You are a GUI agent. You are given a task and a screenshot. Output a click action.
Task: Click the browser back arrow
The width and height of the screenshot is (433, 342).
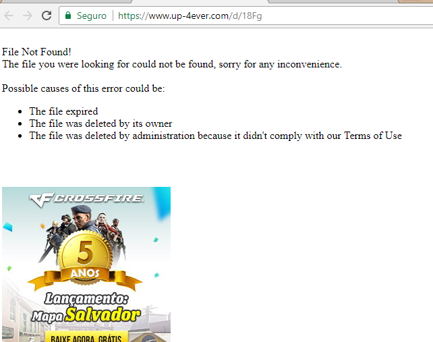pyautogui.click(x=9, y=16)
